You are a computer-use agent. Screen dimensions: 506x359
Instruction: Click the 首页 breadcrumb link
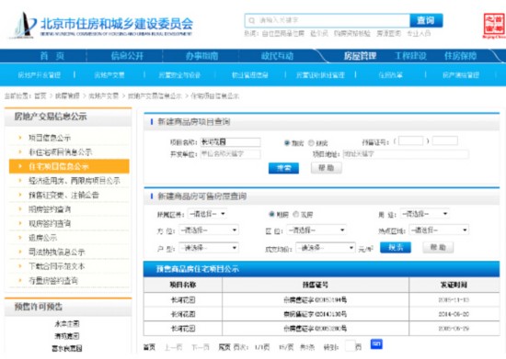(40, 96)
